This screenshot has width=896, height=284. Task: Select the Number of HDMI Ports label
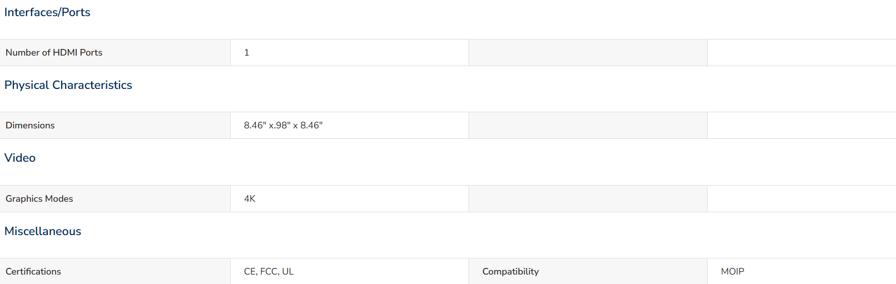[x=54, y=52]
